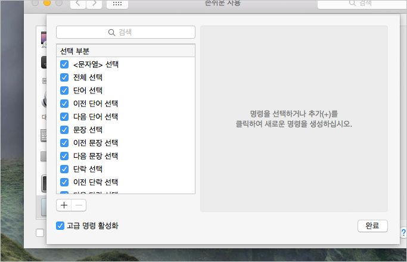This screenshot has height=262, width=407.
Task: Uncheck the 이전 문장 선택 checkbox
Action: coord(64,143)
